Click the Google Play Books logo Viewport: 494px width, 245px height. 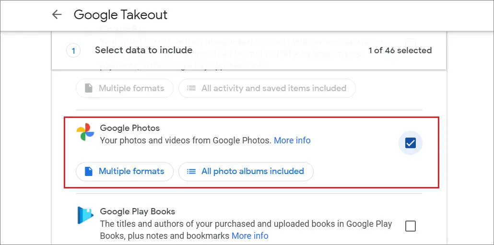tap(85, 215)
